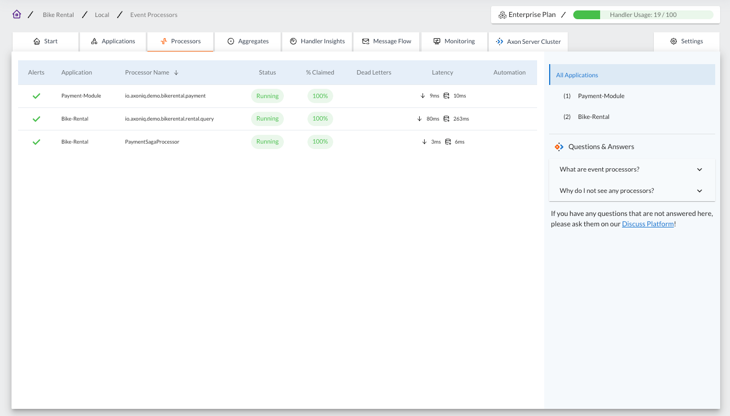Expand 'Why do I not see any processors?'
The image size is (730, 416).
[632, 191]
